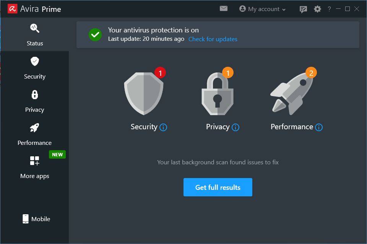The width and height of the screenshot is (367, 244).
Task: Show info for Privacy label
Action: pos(235,127)
